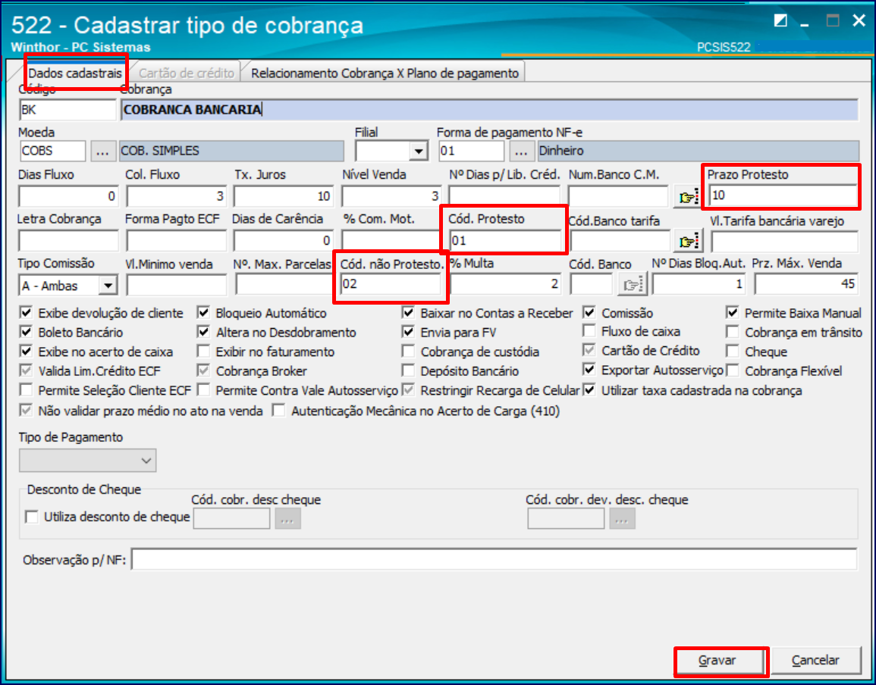Enable Autenticação Mecânica no Acerto de Carga

tap(279, 411)
